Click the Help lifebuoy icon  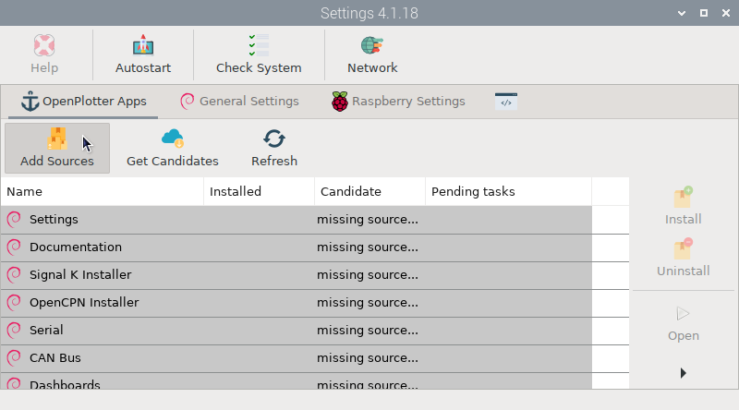click(x=43, y=46)
